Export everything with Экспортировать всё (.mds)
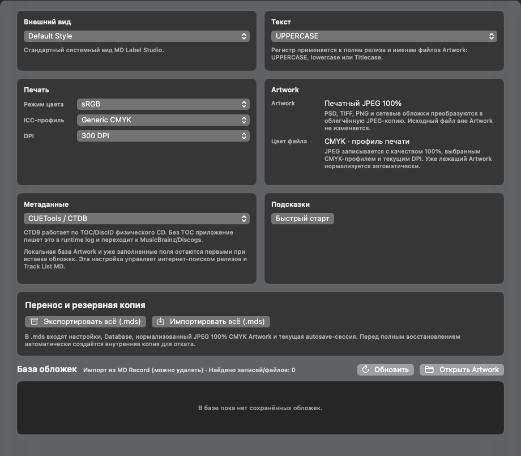521x456 pixels. pyautogui.click(x=86, y=322)
